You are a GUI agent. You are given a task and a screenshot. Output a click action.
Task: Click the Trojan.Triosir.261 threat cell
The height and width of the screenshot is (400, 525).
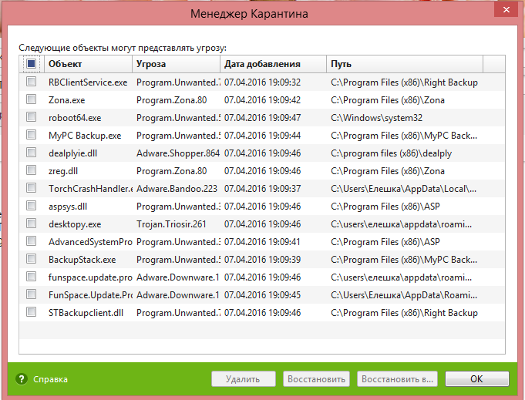(x=171, y=224)
